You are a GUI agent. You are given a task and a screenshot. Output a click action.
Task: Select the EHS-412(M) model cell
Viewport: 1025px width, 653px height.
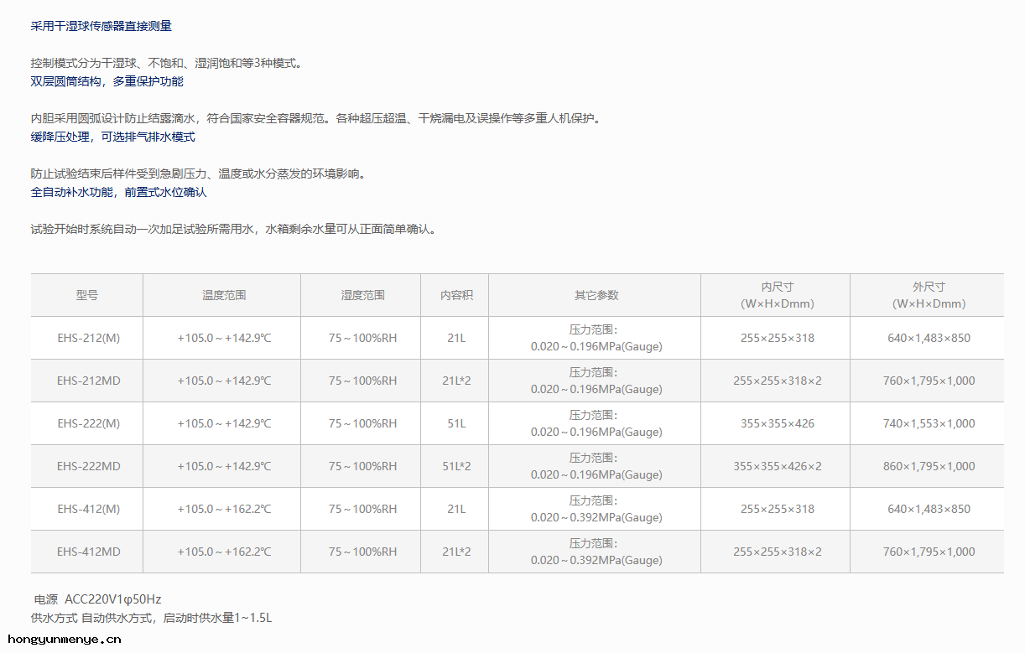pos(86,508)
